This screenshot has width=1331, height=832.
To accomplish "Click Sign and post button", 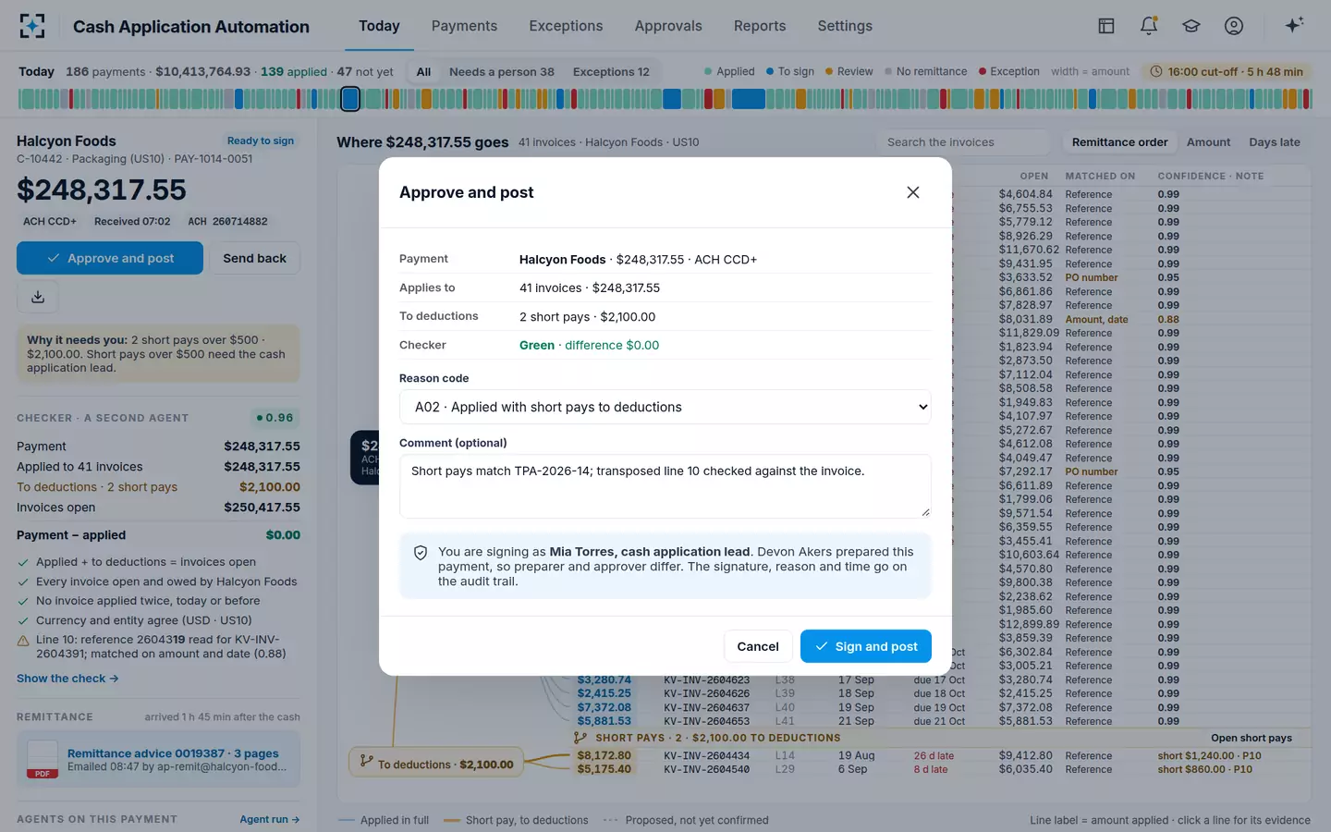I will (865, 646).
